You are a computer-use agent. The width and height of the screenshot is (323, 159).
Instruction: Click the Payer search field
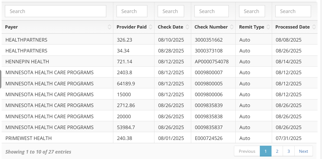click(55, 11)
